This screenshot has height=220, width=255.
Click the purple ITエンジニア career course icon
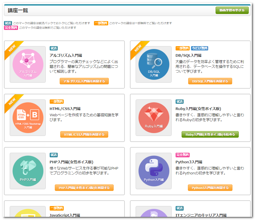coord(154,213)
